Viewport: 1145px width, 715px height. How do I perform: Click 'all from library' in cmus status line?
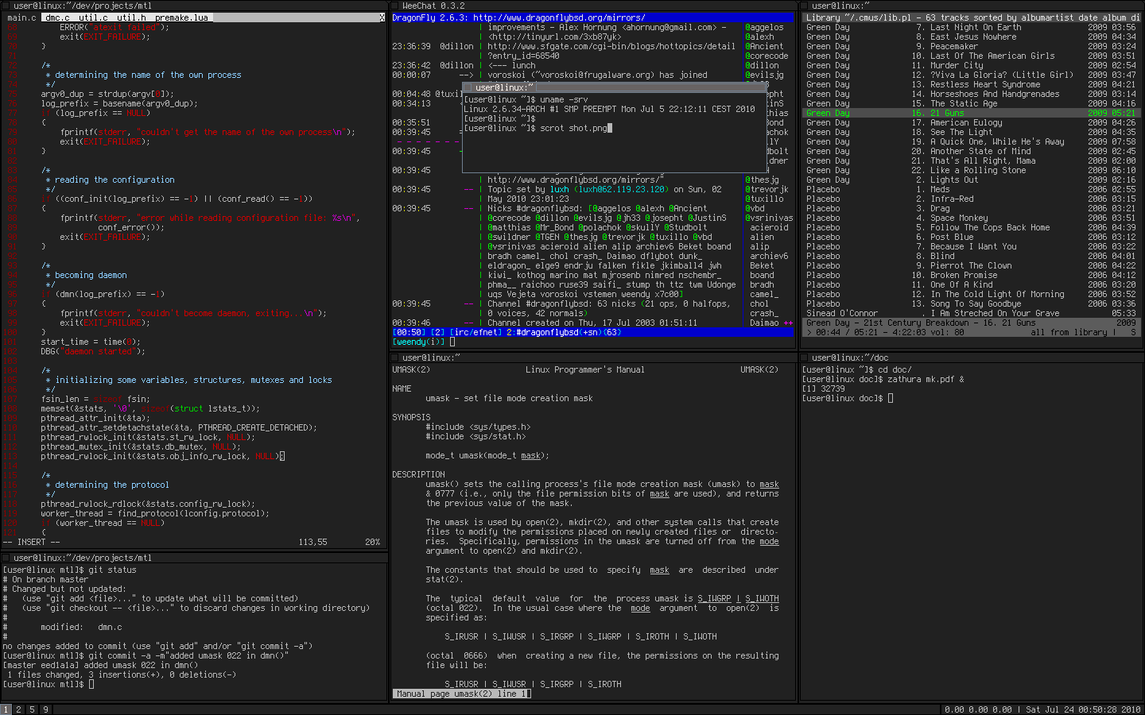[1069, 332]
